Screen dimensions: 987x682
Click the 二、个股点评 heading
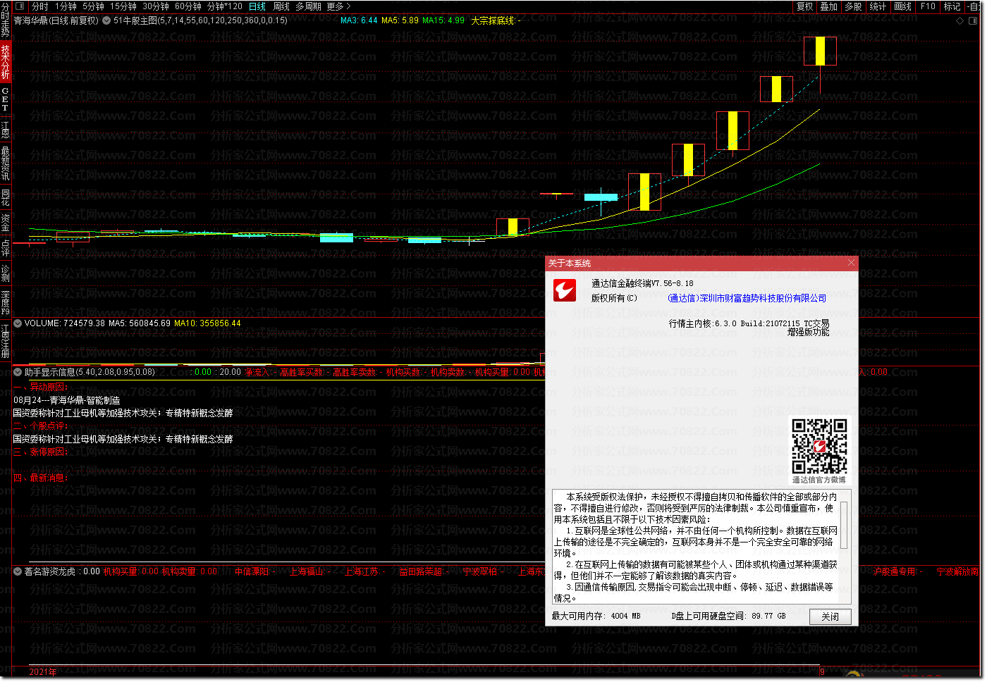(x=40, y=426)
